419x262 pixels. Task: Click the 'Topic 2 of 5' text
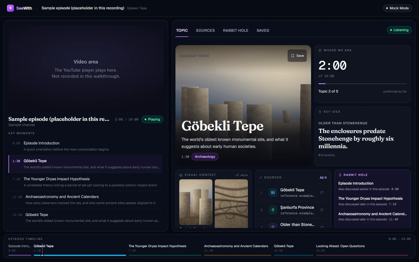click(x=328, y=91)
